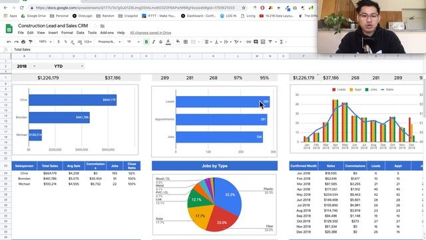Toggle bold formatting
The image size is (426, 240).
pos(146,42)
